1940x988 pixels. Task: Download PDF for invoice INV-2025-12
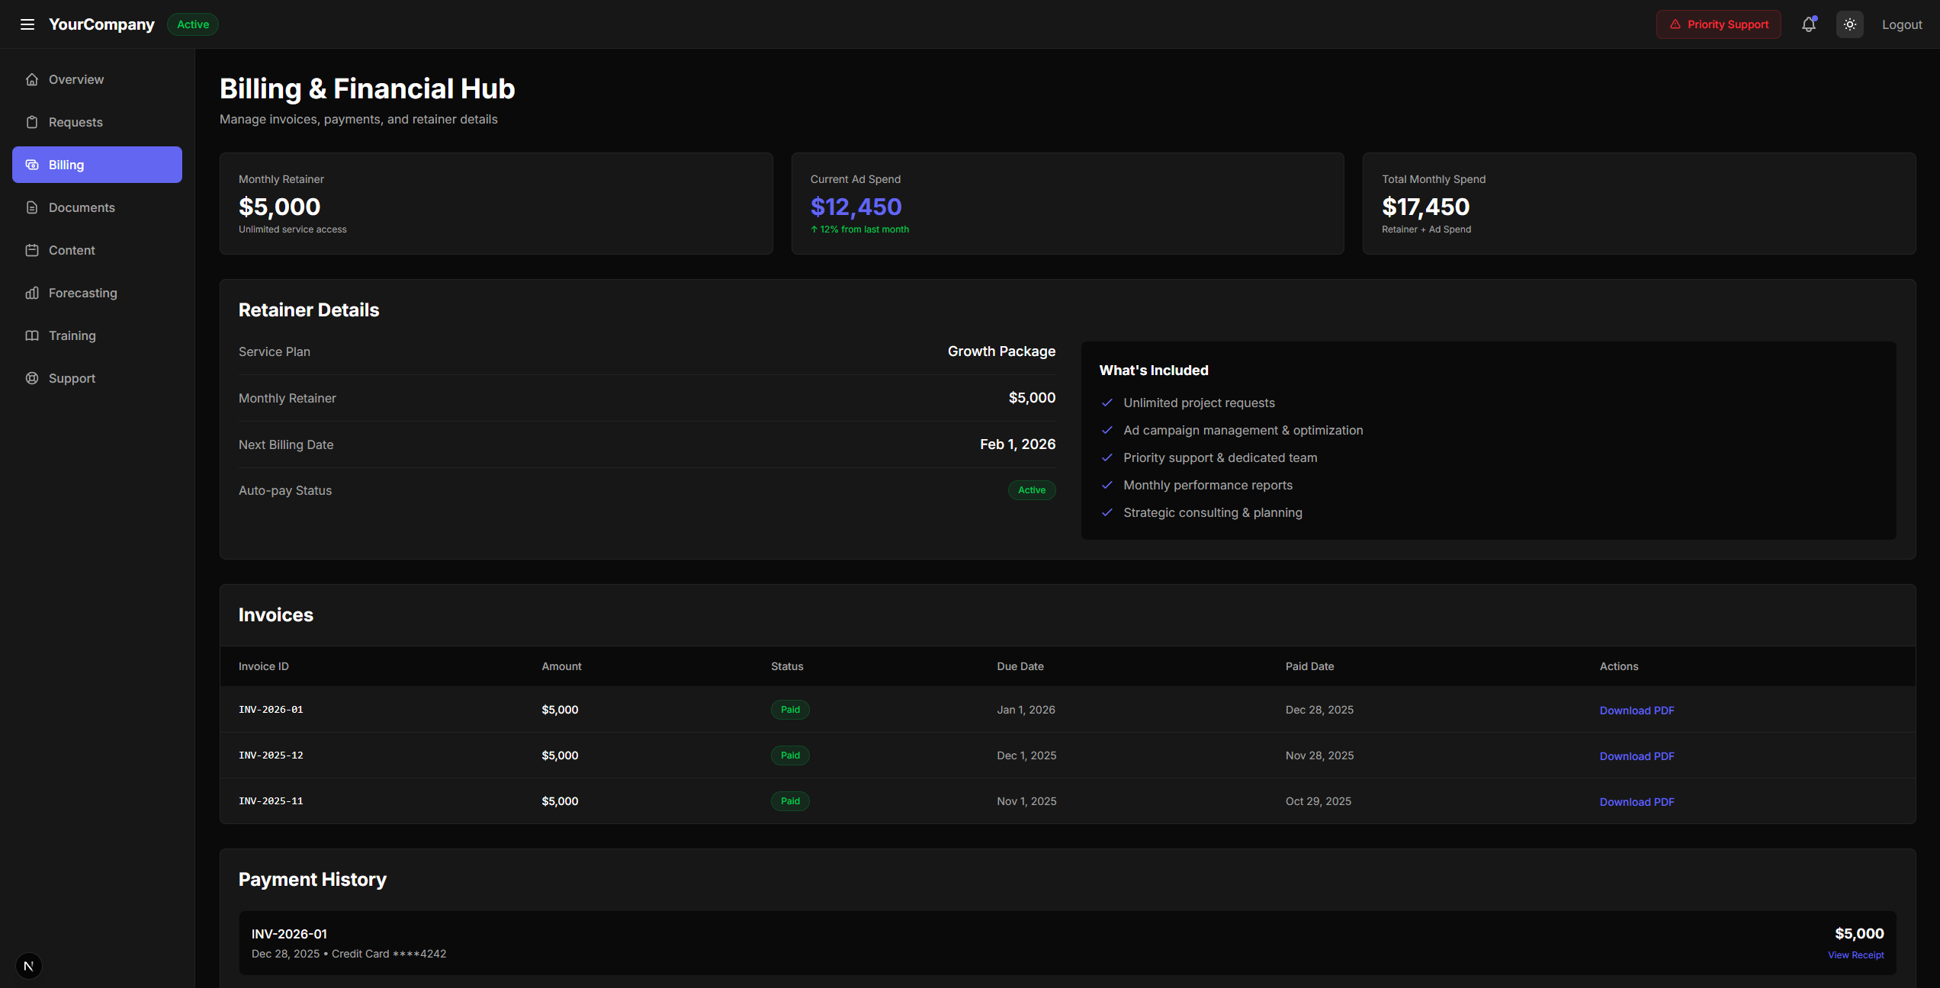click(1636, 755)
